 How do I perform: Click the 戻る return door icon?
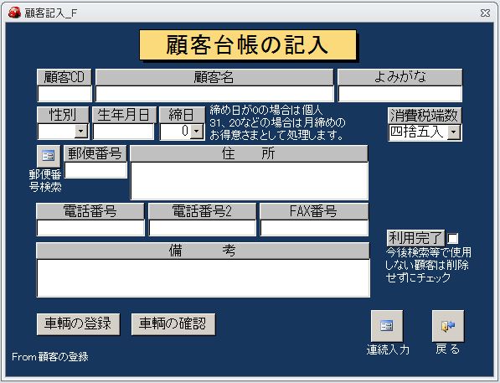pos(448,326)
